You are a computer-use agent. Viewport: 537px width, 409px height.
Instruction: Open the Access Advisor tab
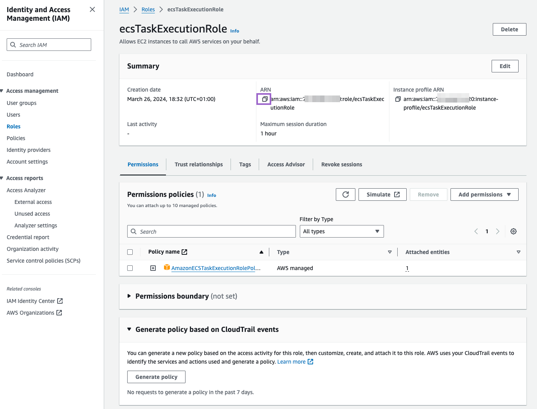tap(286, 164)
